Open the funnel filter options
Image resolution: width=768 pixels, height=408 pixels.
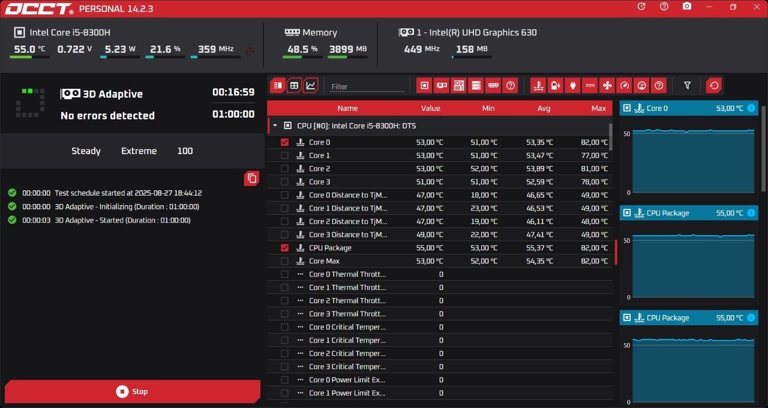click(688, 86)
